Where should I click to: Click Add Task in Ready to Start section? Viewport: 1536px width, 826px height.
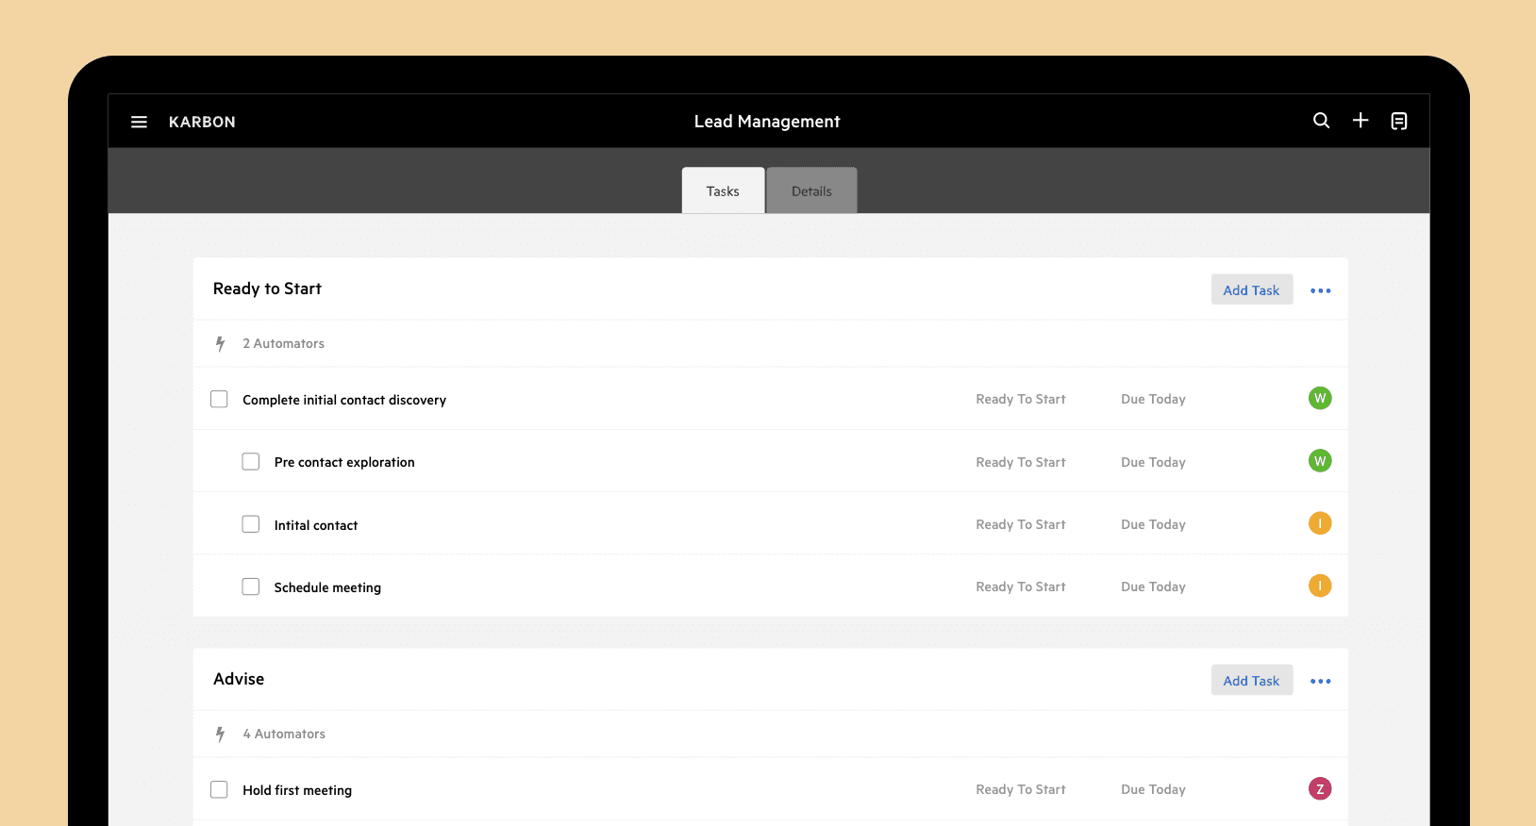[1251, 290]
